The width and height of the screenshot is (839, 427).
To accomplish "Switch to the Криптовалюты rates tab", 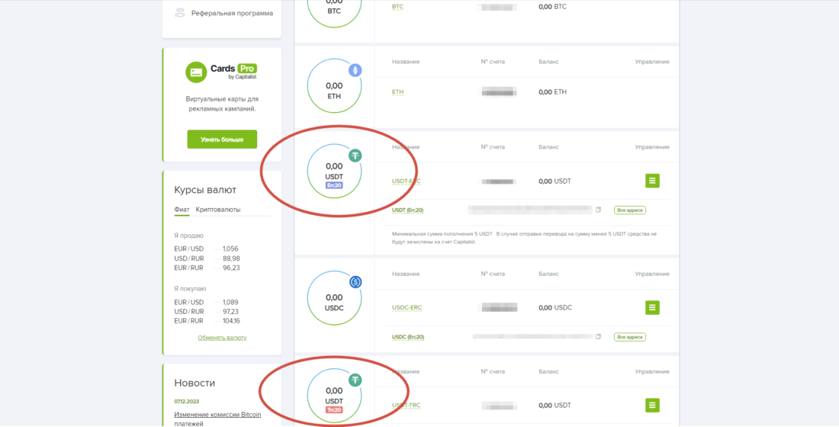I will pos(218,209).
